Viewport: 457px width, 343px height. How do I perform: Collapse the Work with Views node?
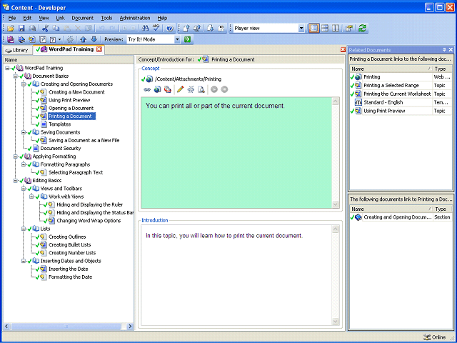coord(31,197)
